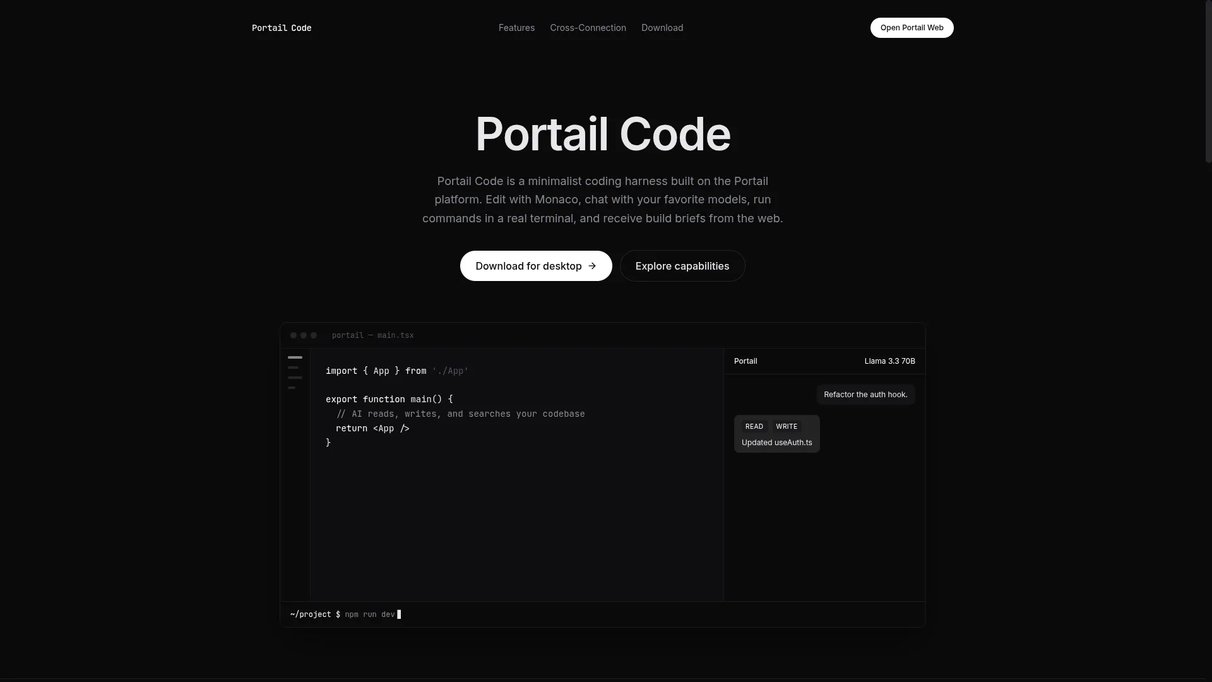The height and width of the screenshot is (682, 1212).
Task: Click the page vertical scrollbar thumb
Action: (1208, 82)
